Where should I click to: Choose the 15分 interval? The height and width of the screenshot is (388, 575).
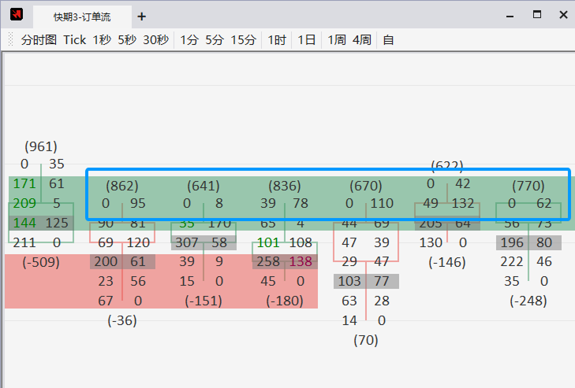243,40
